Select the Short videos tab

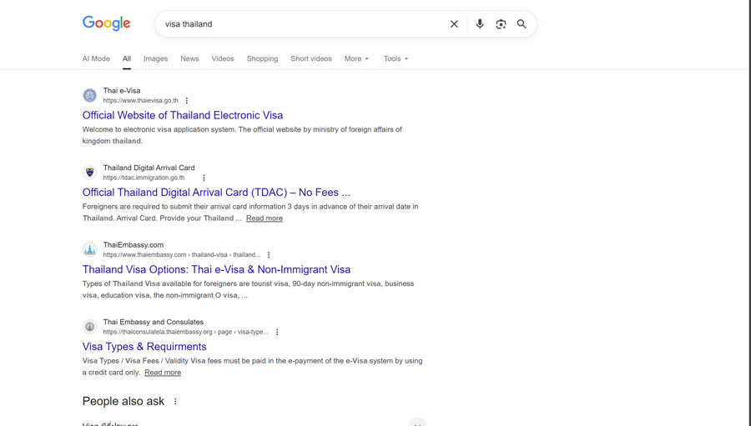click(x=310, y=59)
